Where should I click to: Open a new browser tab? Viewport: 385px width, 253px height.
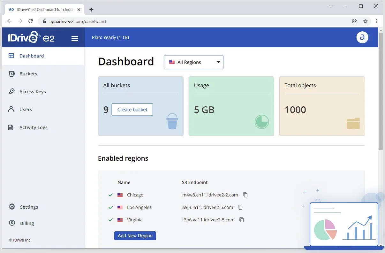click(91, 10)
